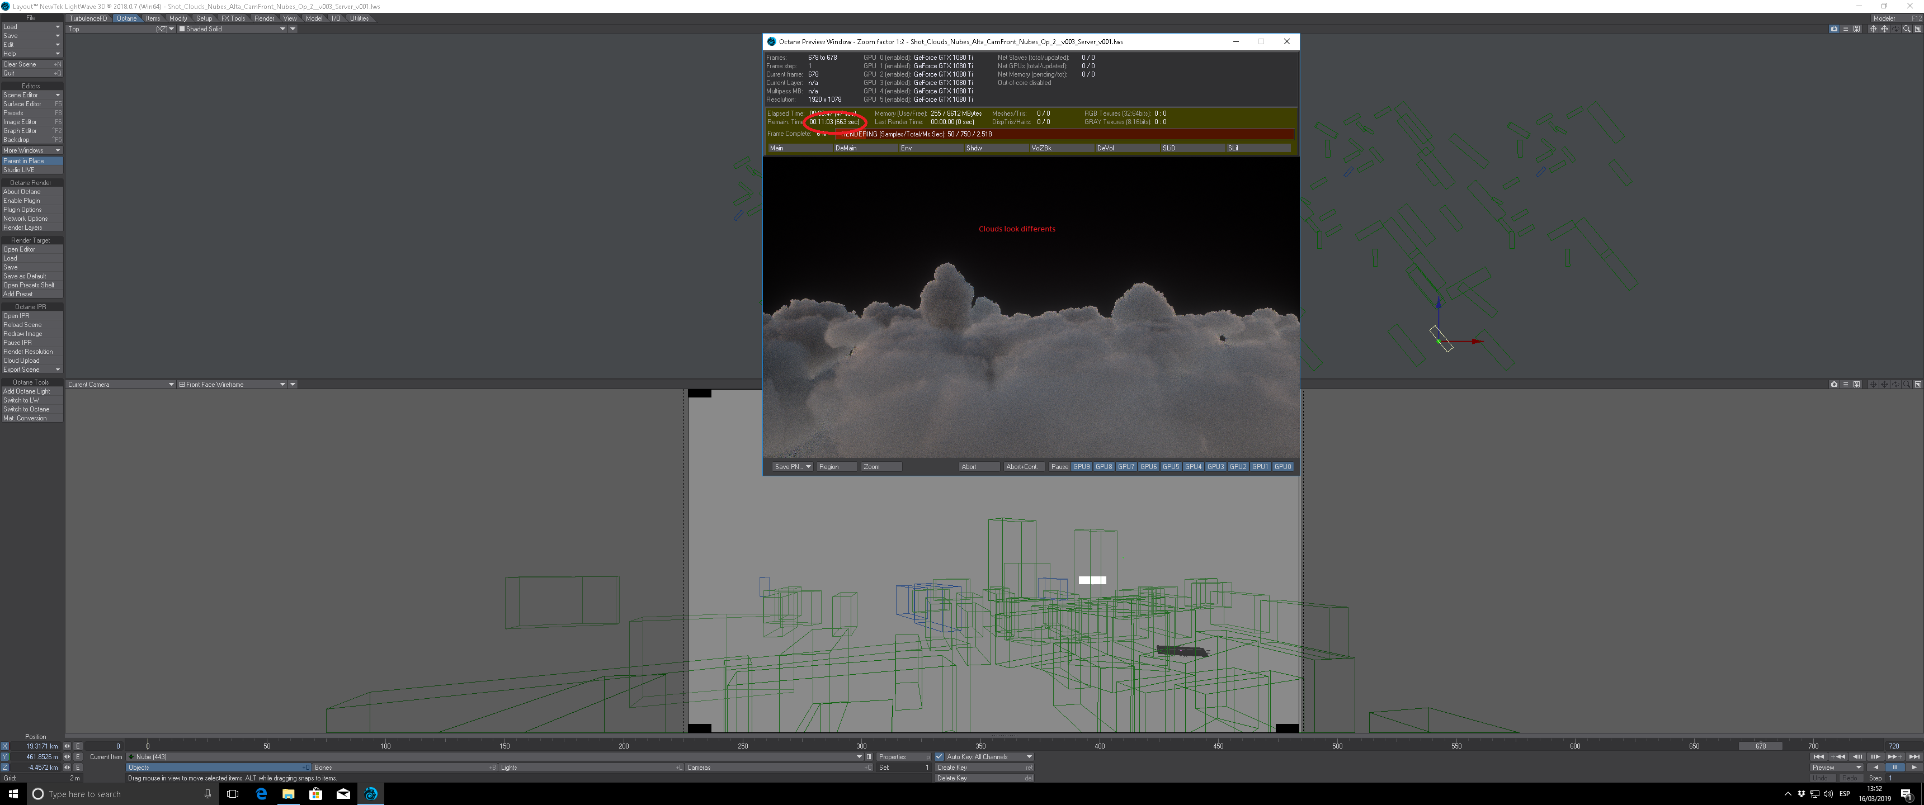The height and width of the screenshot is (805, 1924).
Task: Toggle the Auto Key checkbox
Action: (940, 756)
